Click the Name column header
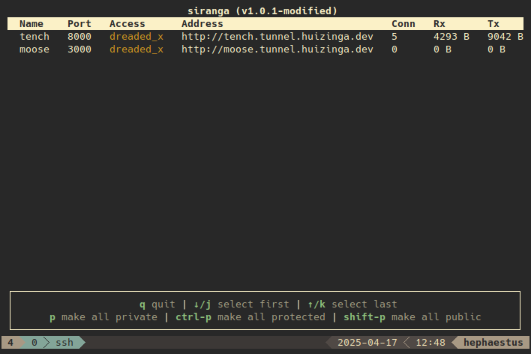531x354 pixels. 31,24
